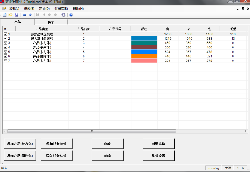Open the 装载(L) menu

click(14, 9)
